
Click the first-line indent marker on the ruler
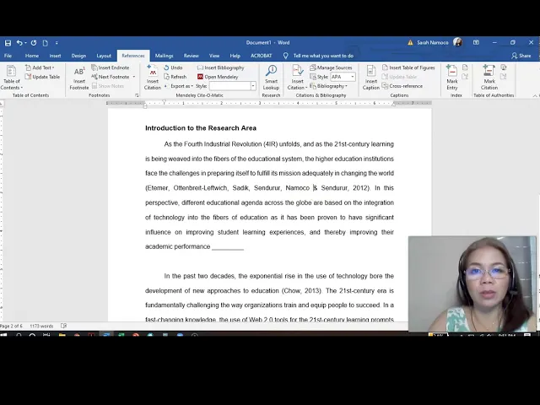[x=165, y=102]
